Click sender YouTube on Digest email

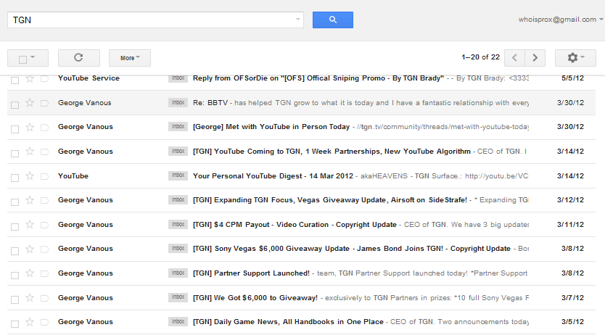click(x=73, y=175)
